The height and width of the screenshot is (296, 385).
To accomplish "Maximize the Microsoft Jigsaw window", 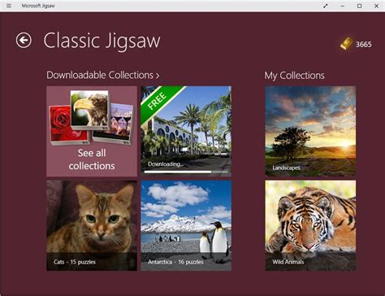I will point(359,6).
